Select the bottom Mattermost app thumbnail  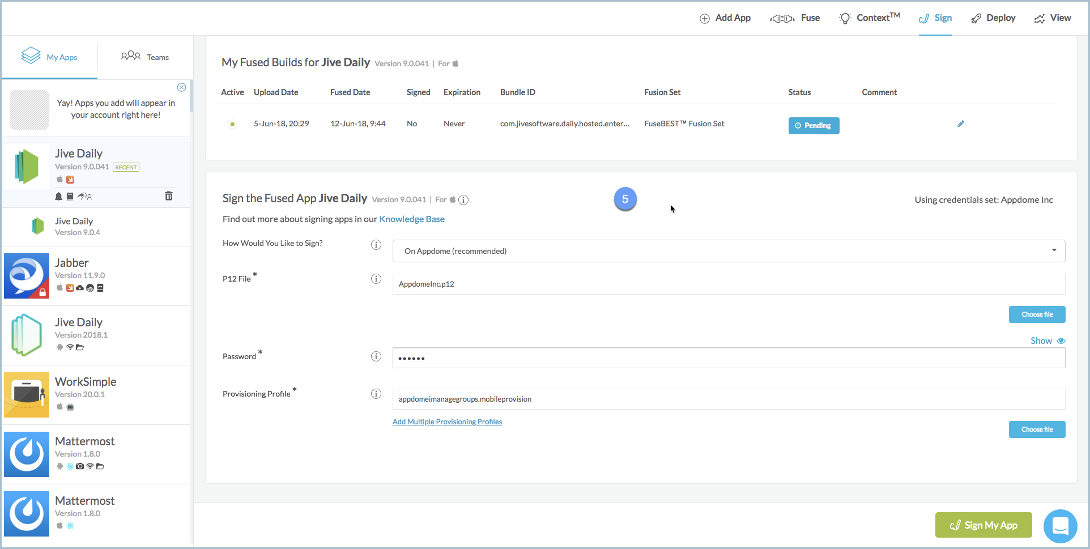[x=27, y=514]
